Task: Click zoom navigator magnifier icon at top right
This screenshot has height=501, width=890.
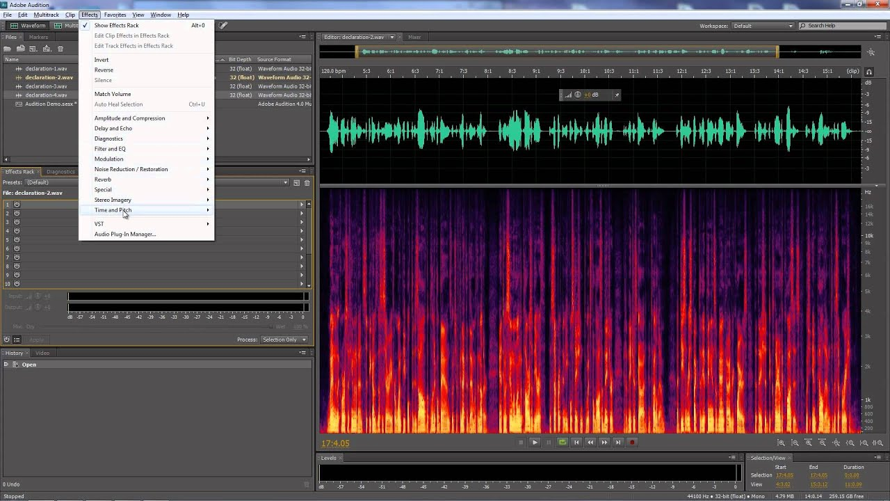Action: [x=872, y=52]
